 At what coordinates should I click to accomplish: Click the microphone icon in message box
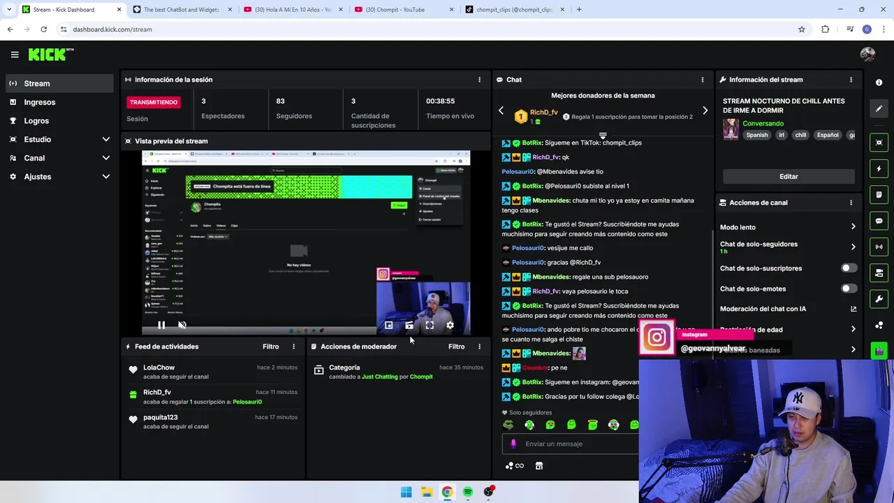coord(513,444)
